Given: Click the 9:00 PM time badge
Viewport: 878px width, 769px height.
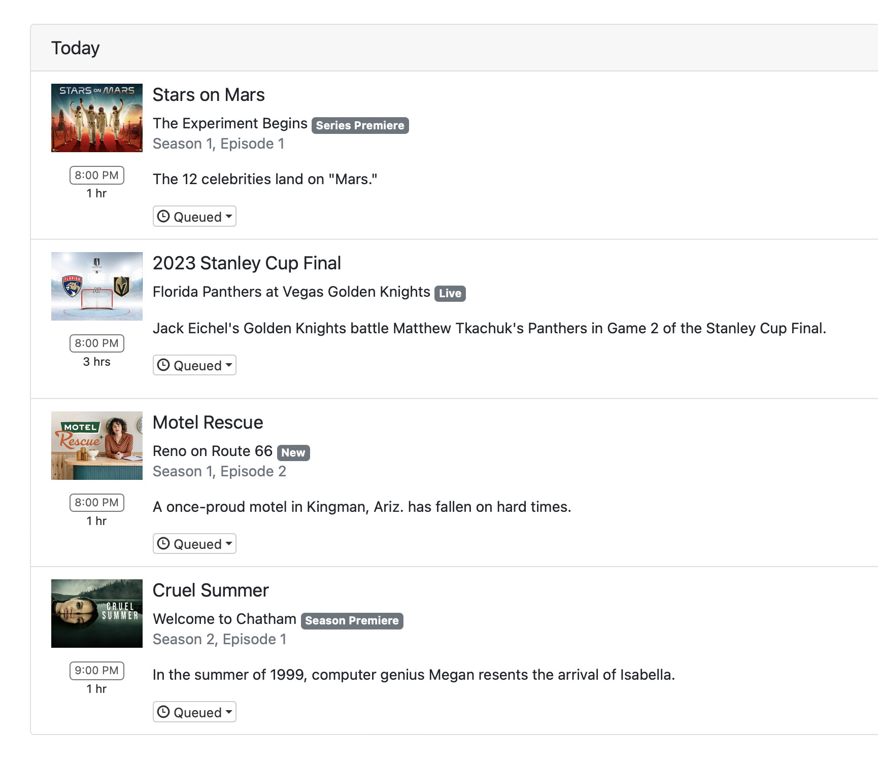Looking at the screenshot, I should 97,671.
